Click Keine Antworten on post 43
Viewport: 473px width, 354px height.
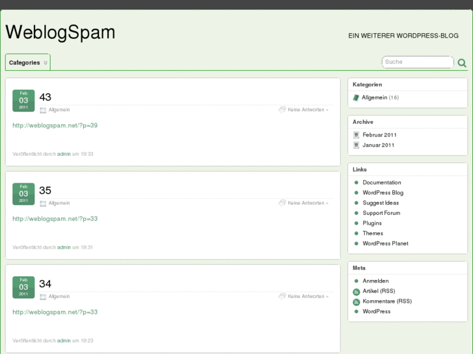pyautogui.click(x=308, y=110)
